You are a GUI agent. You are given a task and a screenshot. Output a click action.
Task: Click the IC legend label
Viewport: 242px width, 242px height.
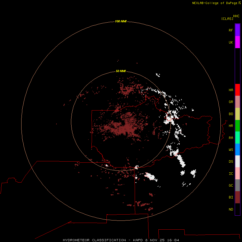[x=231, y=174]
